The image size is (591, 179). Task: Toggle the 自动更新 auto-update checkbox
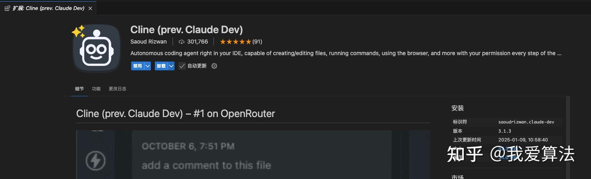pyautogui.click(x=182, y=66)
